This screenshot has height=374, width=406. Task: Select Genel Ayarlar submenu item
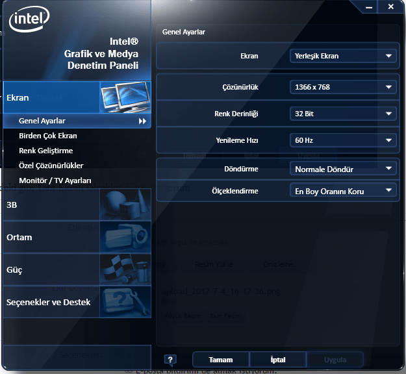[x=77, y=121]
